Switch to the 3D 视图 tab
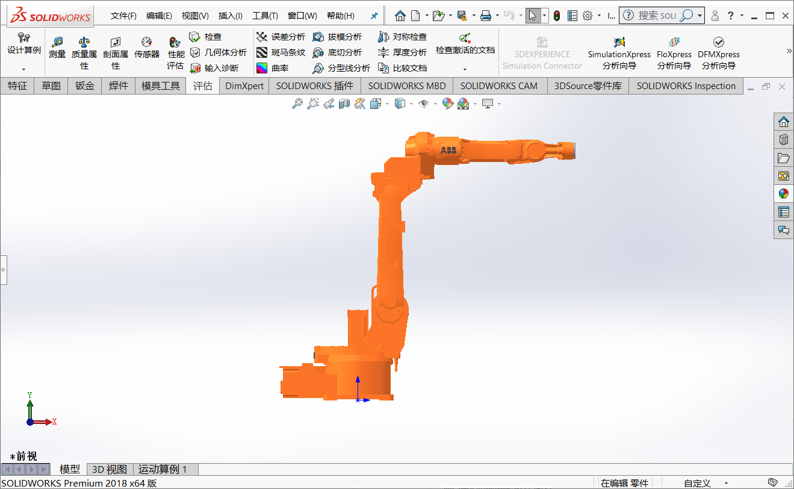 (109, 469)
